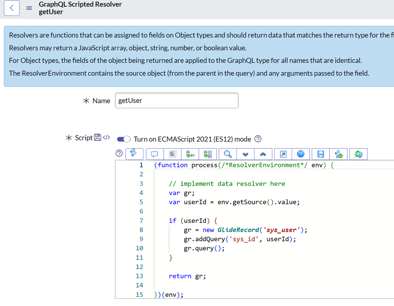394x306 pixels.
Task: Open search with the magnifier icon
Action: [x=228, y=154]
